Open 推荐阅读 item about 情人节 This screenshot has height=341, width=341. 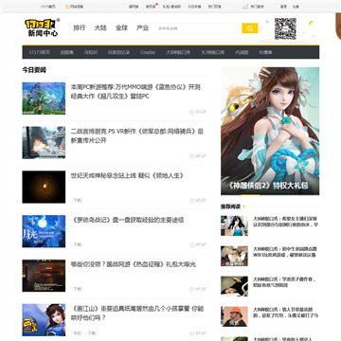click(x=285, y=313)
